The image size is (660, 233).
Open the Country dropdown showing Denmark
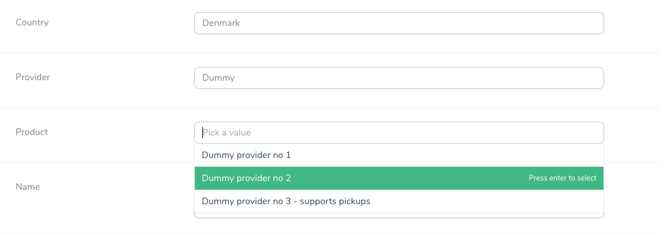pyautogui.click(x=399, y=23)
